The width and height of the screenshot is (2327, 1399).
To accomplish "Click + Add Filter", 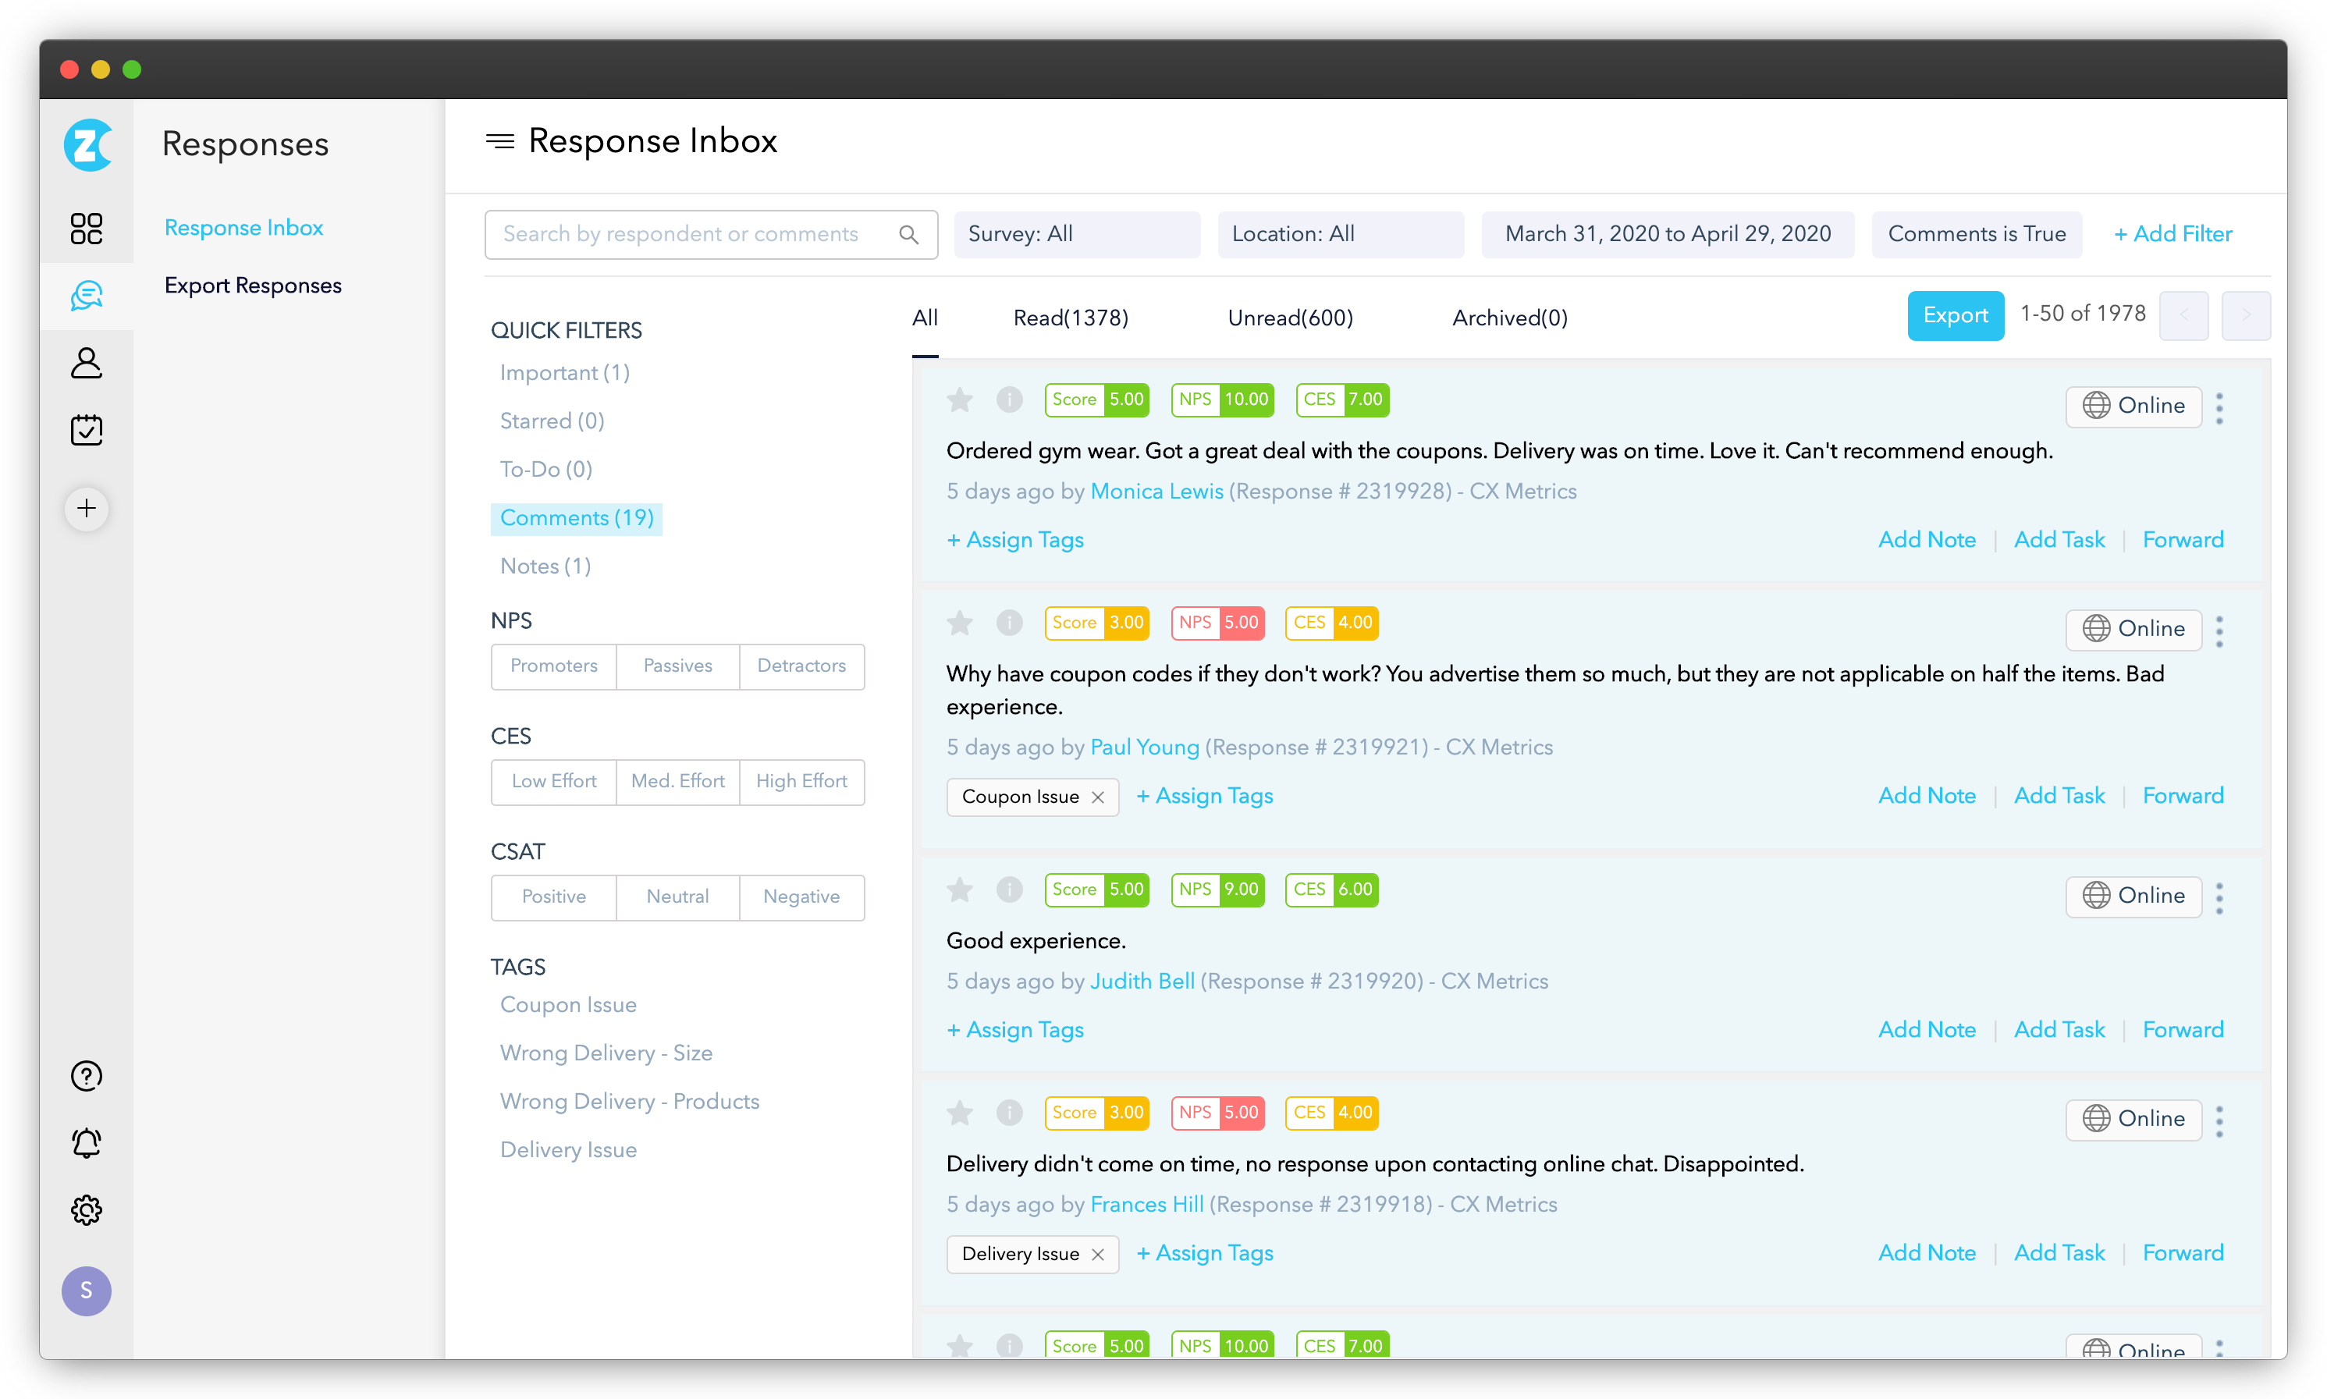I will point(2172,235).
